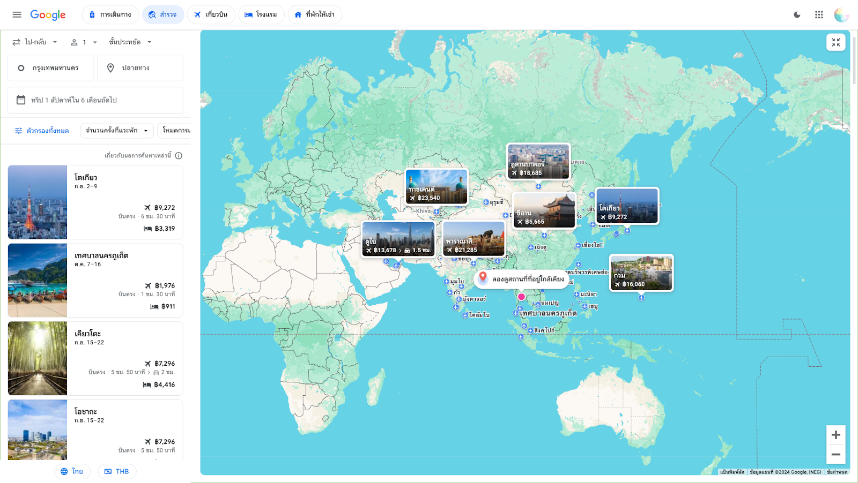Viewport: 858px width, 483px height.
Task: Toggle dark mode moon icon
Action: [x=797, y=14]
